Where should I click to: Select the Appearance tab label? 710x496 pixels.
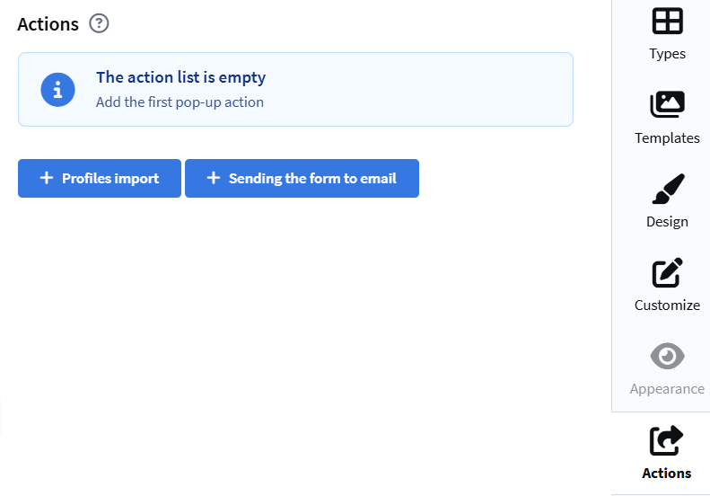[667, 389]
